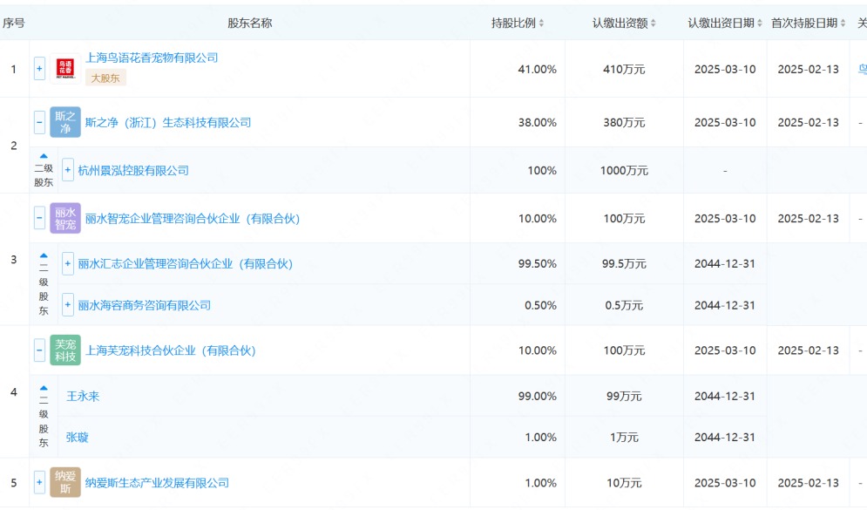Open 纳爱斯生态产业发展有限公司 link
The width and height of the screenshot is (867, 510).
[157, 483]
